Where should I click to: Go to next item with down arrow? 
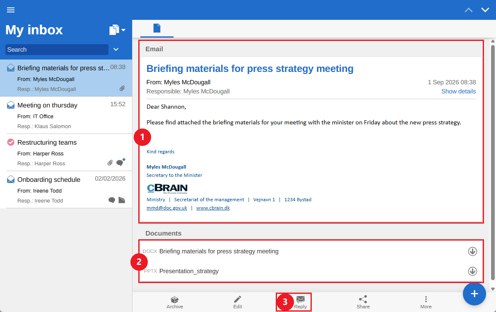[x=485, y=10]
